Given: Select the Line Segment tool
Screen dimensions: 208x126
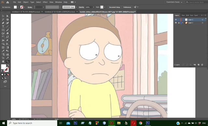Looking at the screenshot, I should tap(7, 27).
